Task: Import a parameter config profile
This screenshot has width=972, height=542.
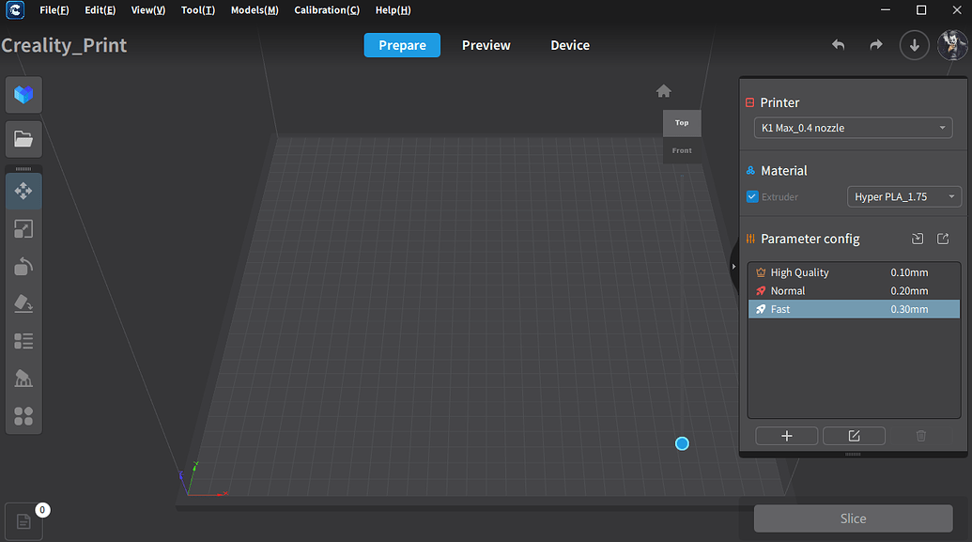Action: (918, 239)
